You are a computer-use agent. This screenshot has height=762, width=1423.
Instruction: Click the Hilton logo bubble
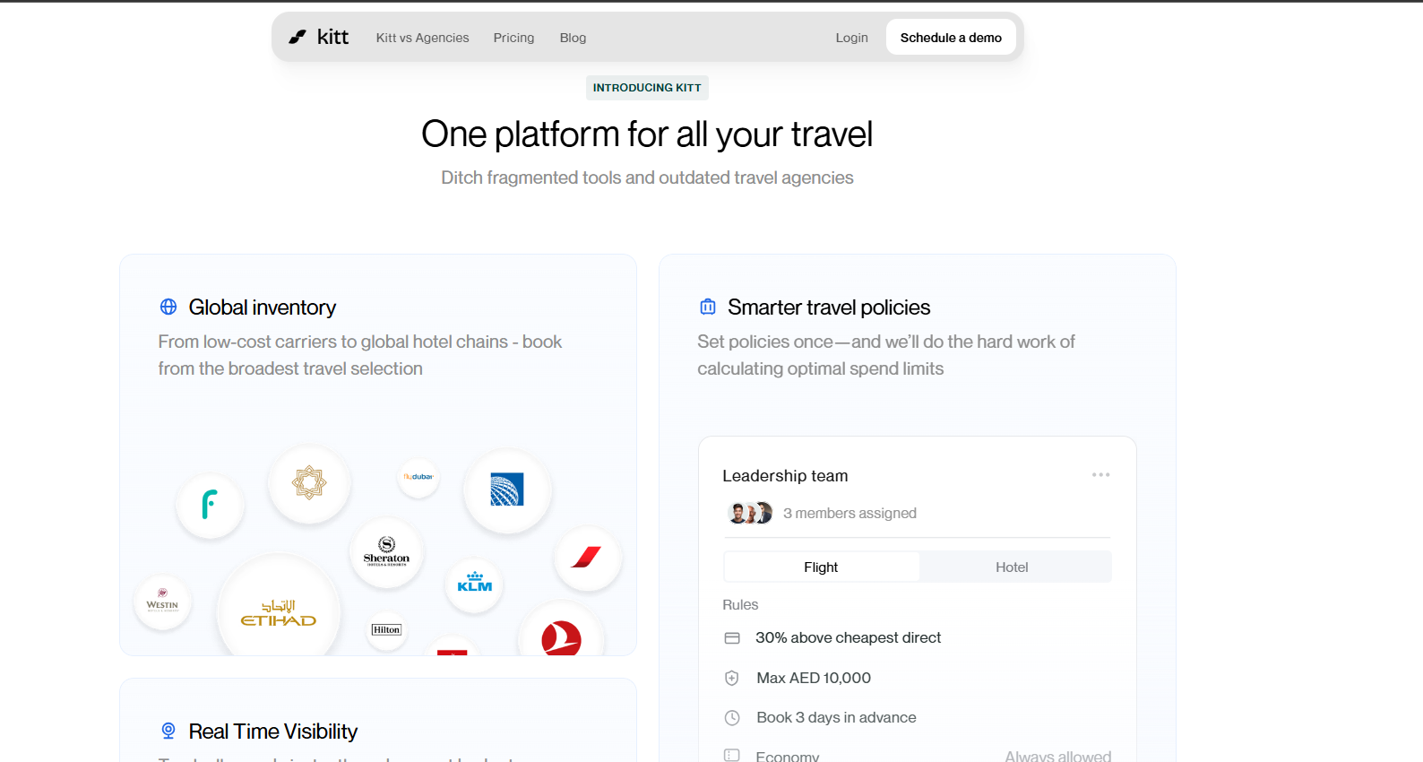pos(386,629)
